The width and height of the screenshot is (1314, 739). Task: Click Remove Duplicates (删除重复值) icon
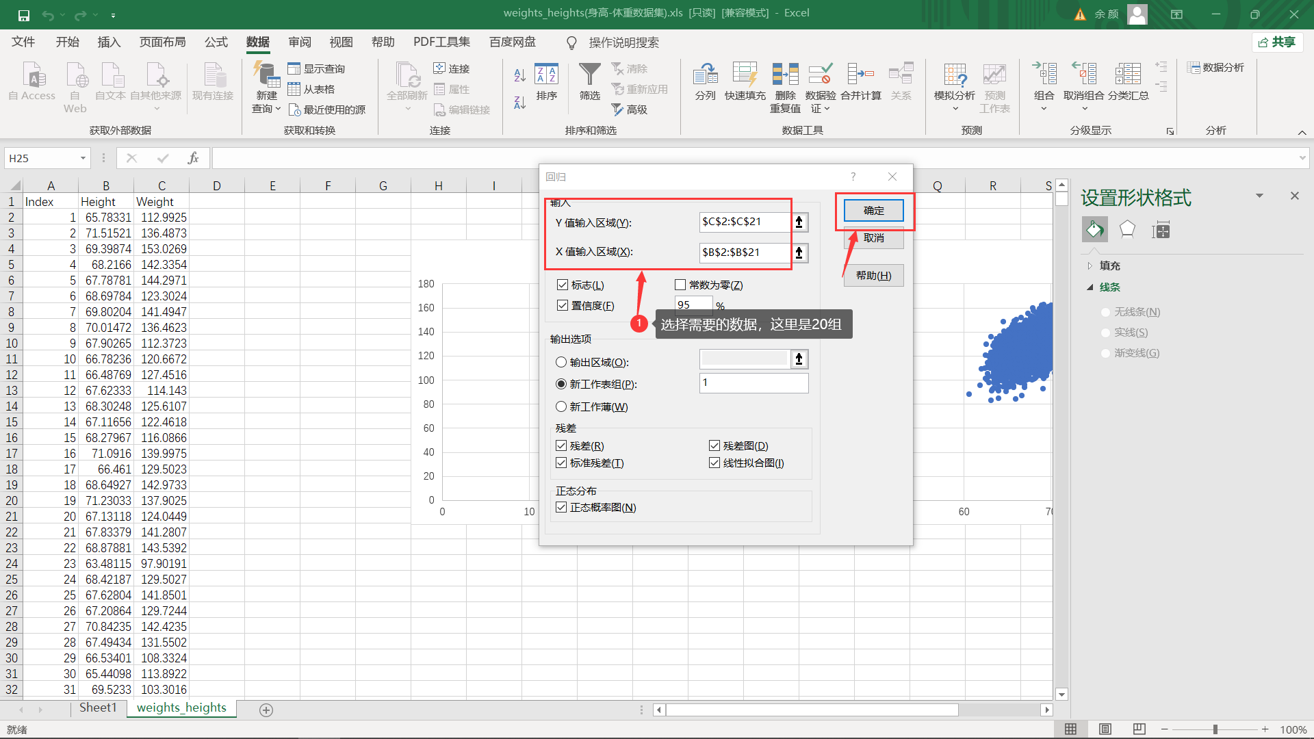[785, 75]
